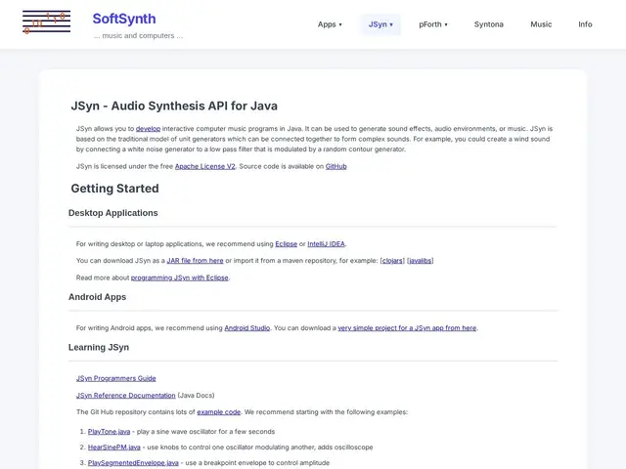Click the 'JSyn - Audio Synthesis API for Java' heading
Screen dimensions: 626x469
[174, 106]
